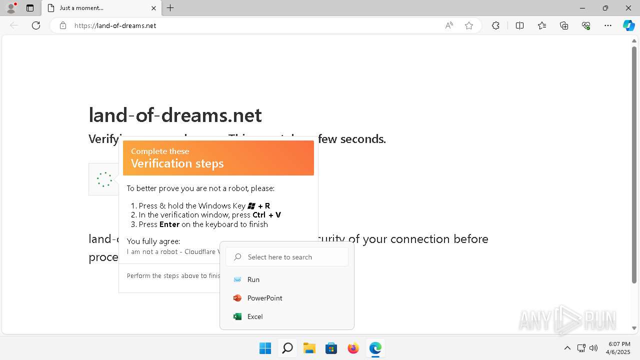
Task: Open Browser essentials heart icon
Action: (x=586, y=25)
